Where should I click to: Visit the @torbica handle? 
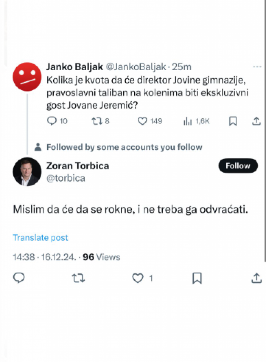pos(66,178)
